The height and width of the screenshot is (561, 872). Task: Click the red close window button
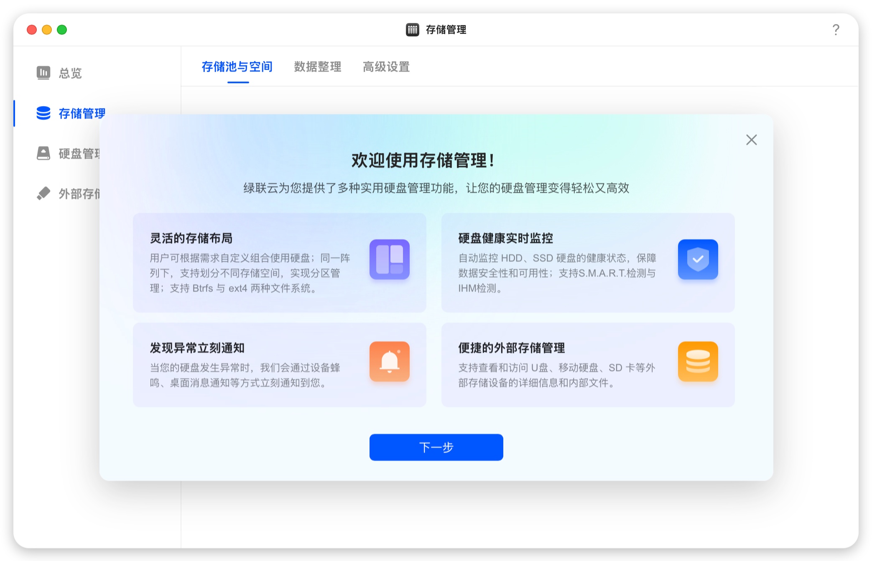[32, 30]
